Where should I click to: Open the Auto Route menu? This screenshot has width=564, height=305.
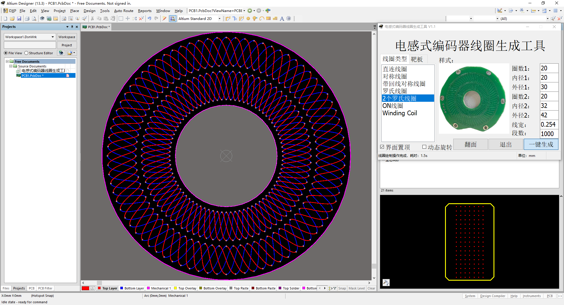coord(124,11)
